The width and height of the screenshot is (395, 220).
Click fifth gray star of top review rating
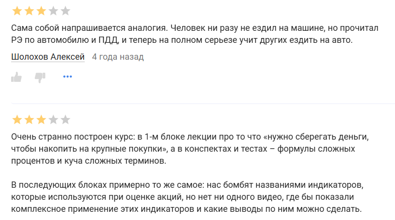tap(65, 11)
